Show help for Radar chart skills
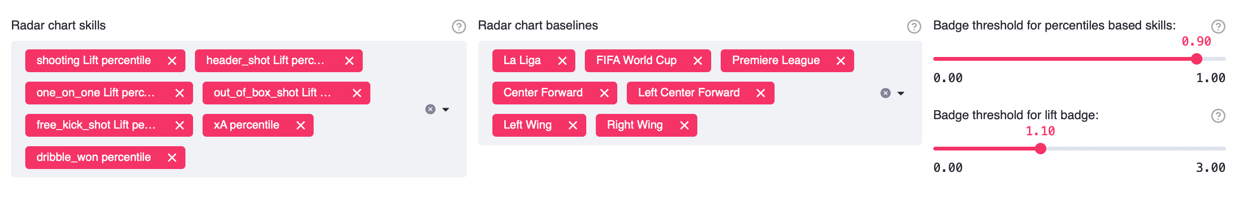1235x197 pixels. (x=459, y=27)
